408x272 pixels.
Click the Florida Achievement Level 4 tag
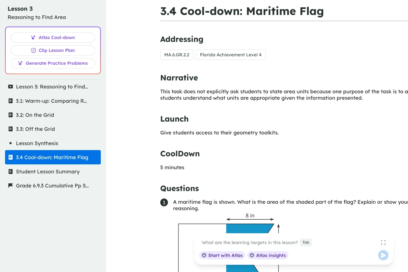[x=231, y=55]
